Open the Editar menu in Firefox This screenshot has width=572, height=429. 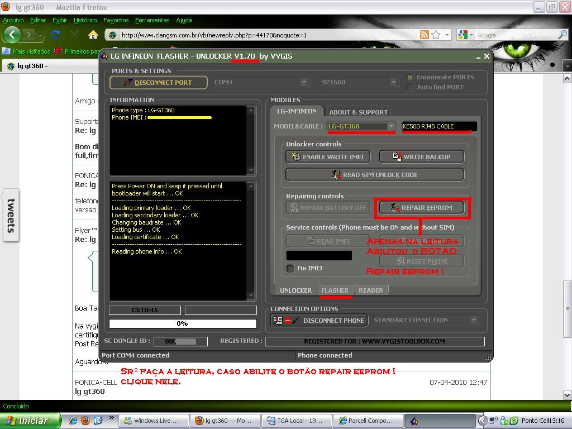coord(38,20)
